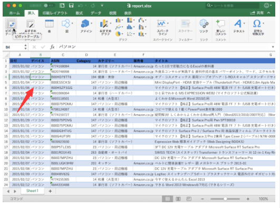Select row 12 header
280x208 pixels.
6,120
